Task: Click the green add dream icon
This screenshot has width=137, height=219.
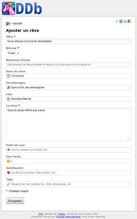Action: [x=121, y=21]
